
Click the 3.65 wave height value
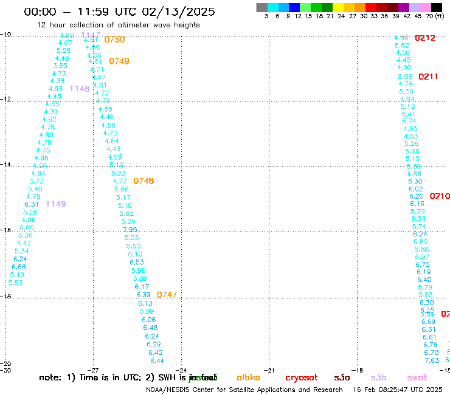click(60, 66)
